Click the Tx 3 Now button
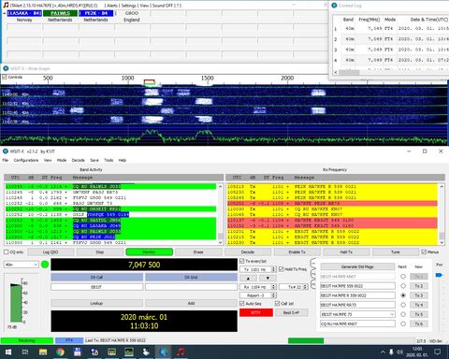 coord(419,295)
